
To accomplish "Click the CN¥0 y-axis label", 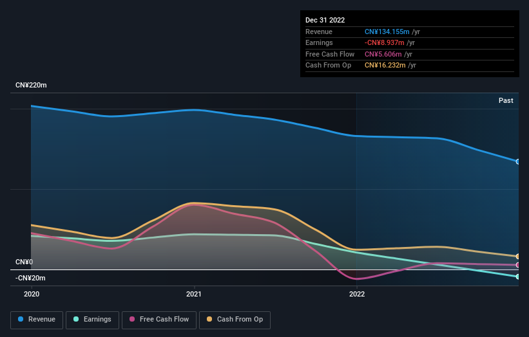I will (24, 262).
